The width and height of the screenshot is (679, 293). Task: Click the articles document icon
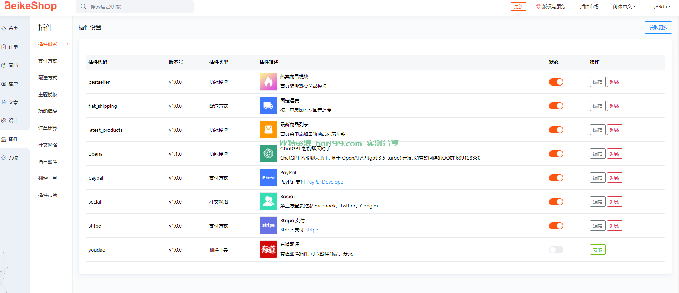(4, 102)
